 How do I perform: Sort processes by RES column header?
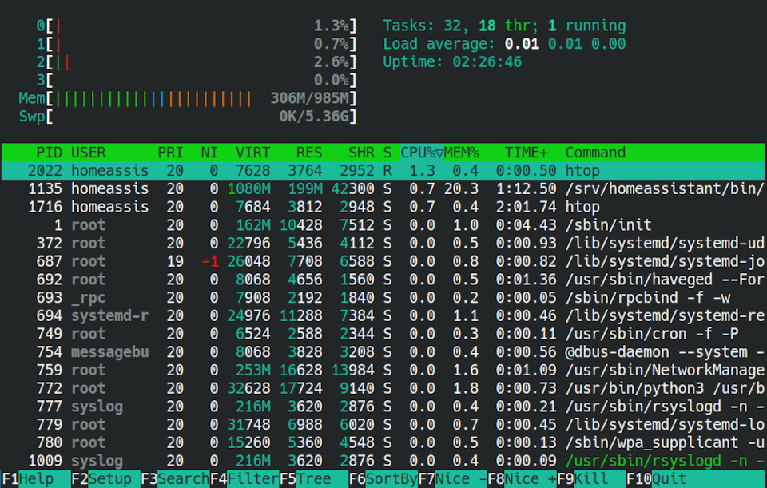coord(309,153)
